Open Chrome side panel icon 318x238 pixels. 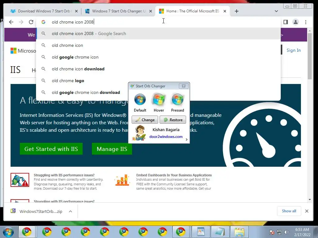[286, 22]
